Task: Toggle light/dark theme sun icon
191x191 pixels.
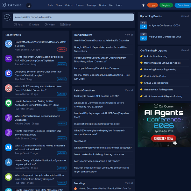Action: (x=143, y=5)
